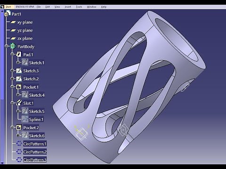Expand the Sketch.3 node
Viewport: 226px width, 169px height.
click(12, 70)
